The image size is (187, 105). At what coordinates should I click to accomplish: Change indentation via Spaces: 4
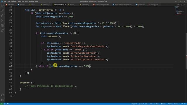coord(141,104)
